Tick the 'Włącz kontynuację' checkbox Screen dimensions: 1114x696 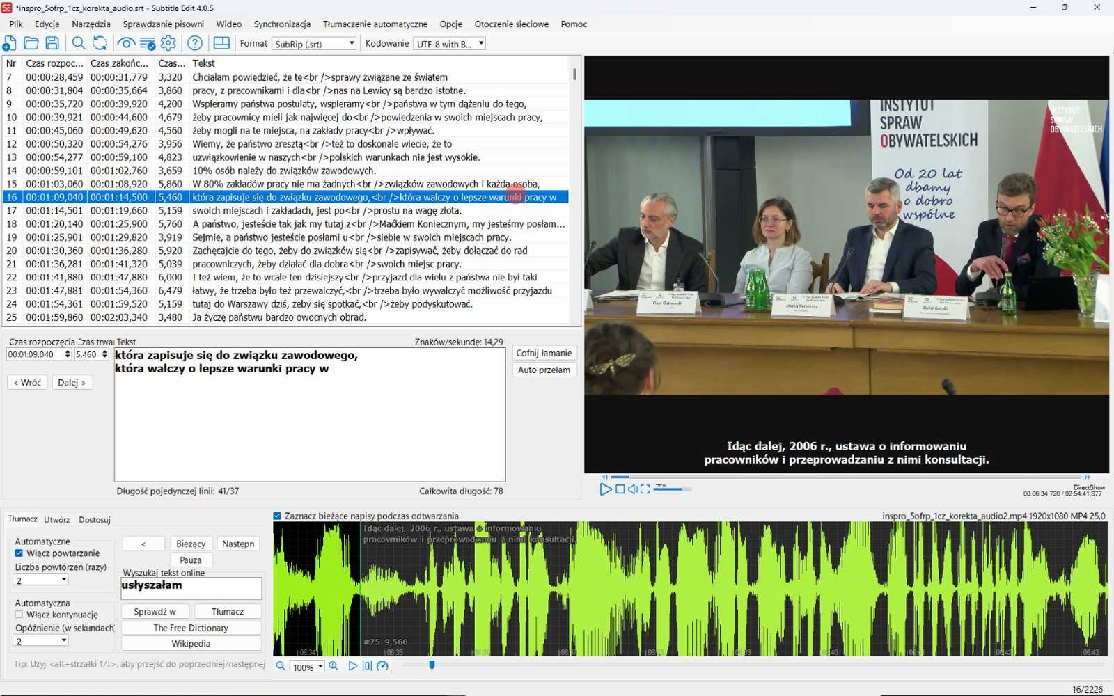click(x=19, y=615)
